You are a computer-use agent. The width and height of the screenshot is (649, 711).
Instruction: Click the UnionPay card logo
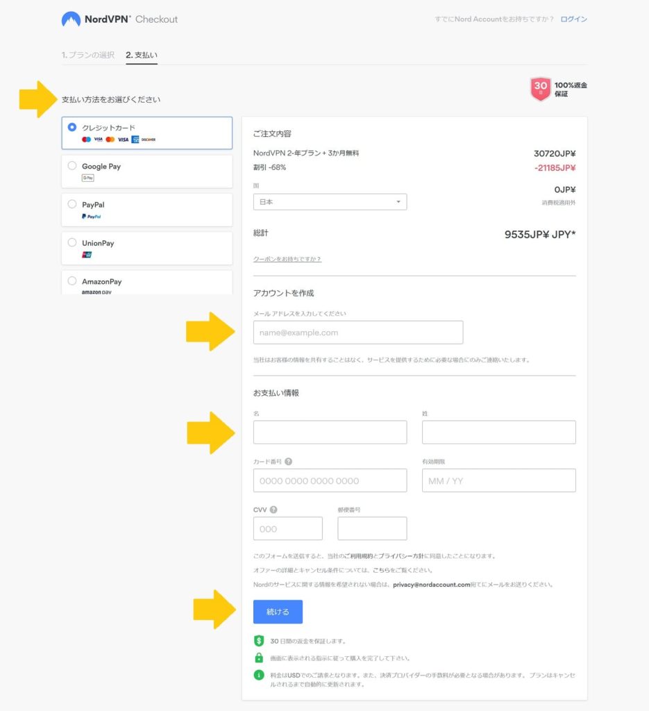pos(87,255)
